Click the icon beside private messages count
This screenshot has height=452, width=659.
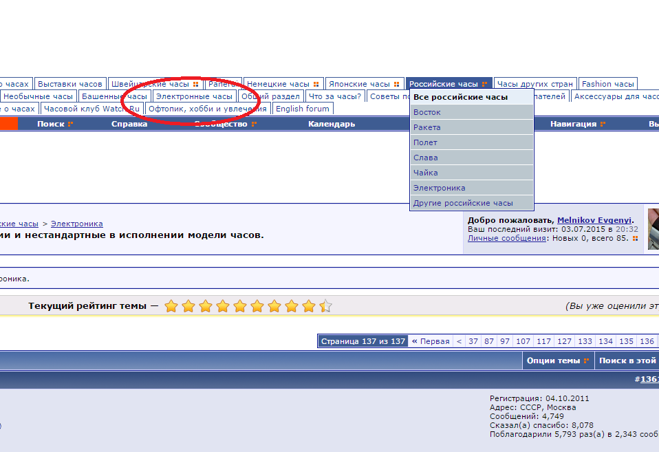pos(635,239)
